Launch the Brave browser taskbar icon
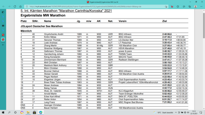The height and width of the screenshot is (115, 205). click(x=22, y=112)
